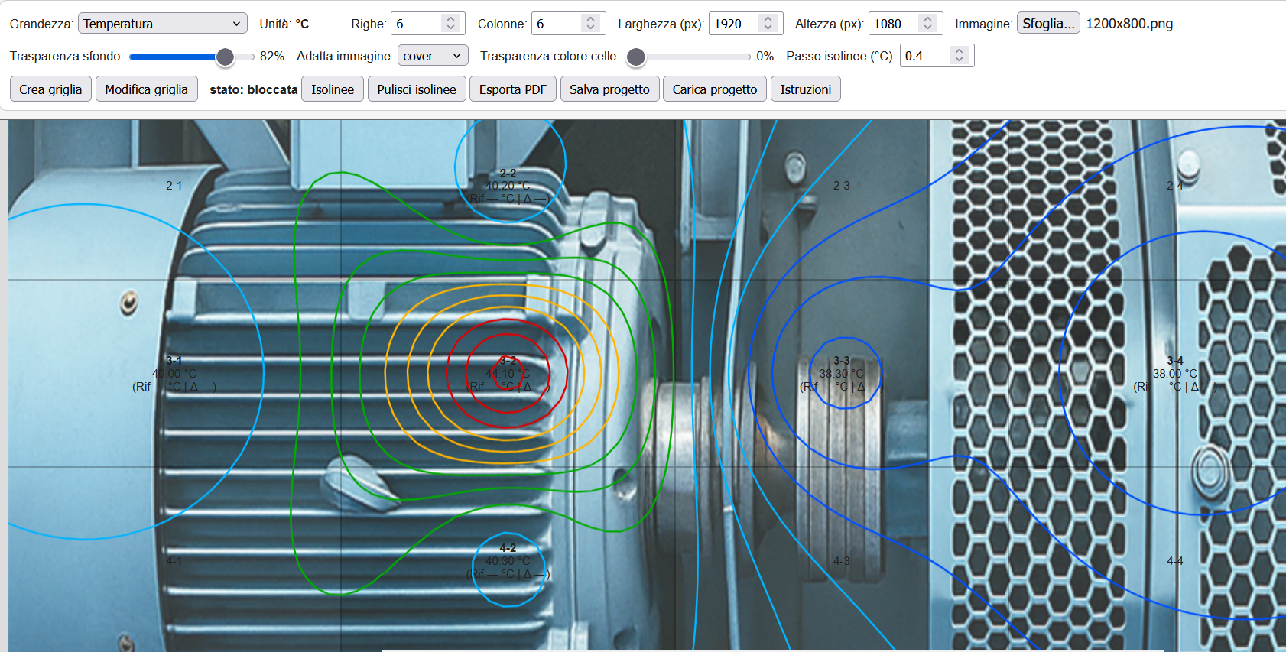Click the Isolinee button
This screenshot has height=652, width=1286.
tap(333, 89)
